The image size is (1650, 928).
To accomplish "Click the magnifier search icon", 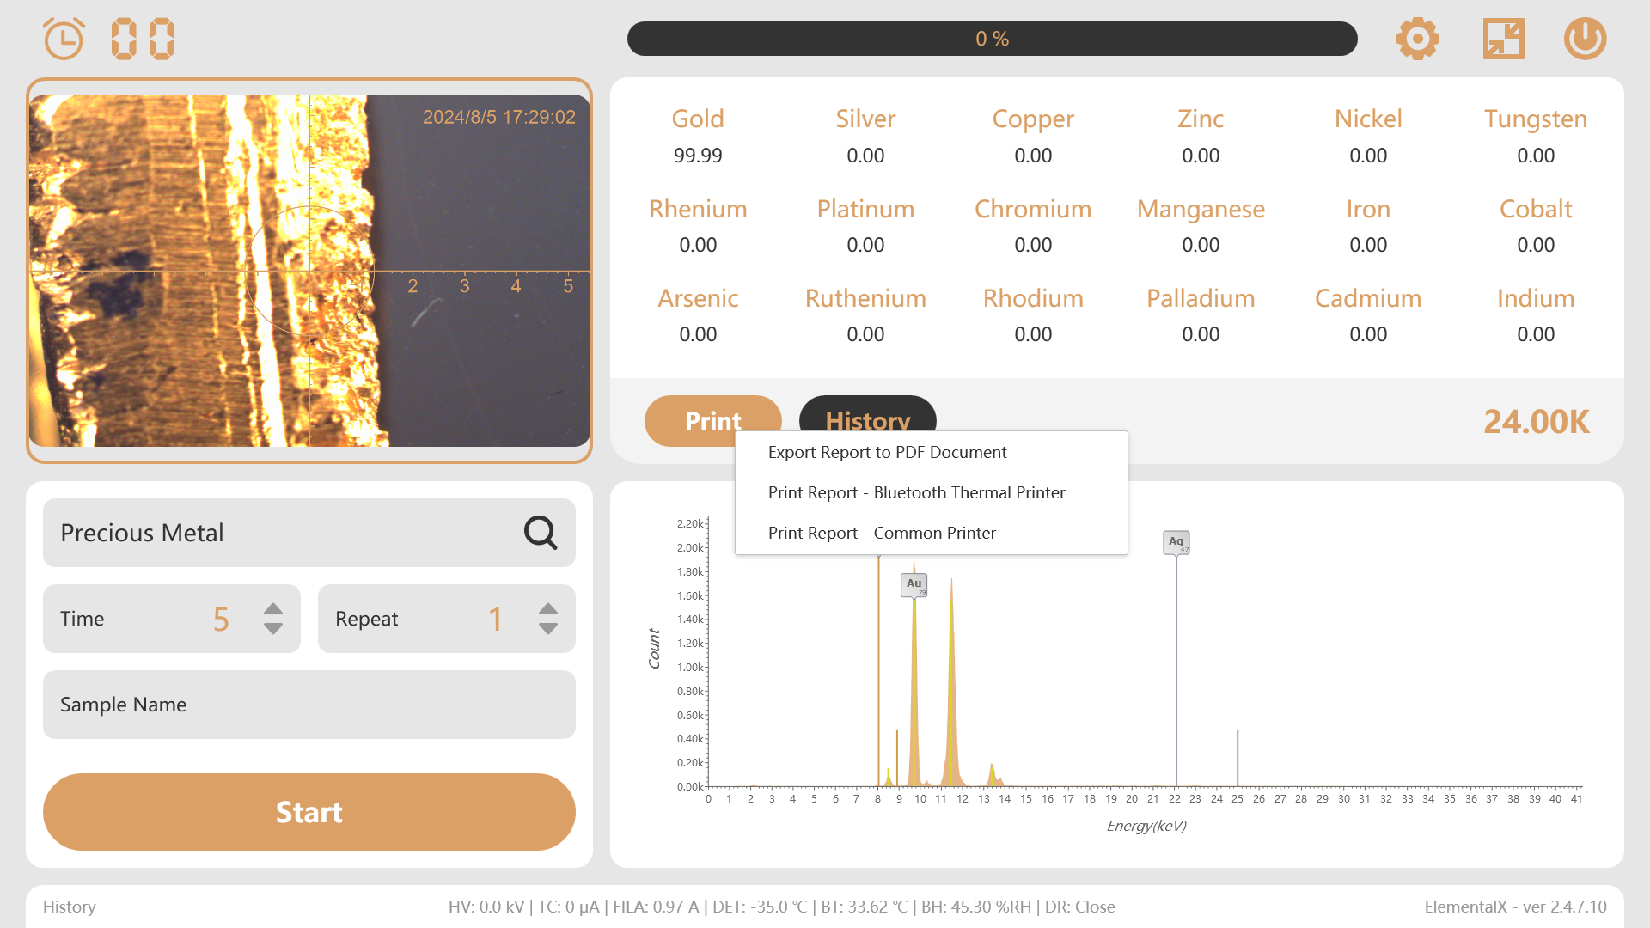I will click(541, 533).
